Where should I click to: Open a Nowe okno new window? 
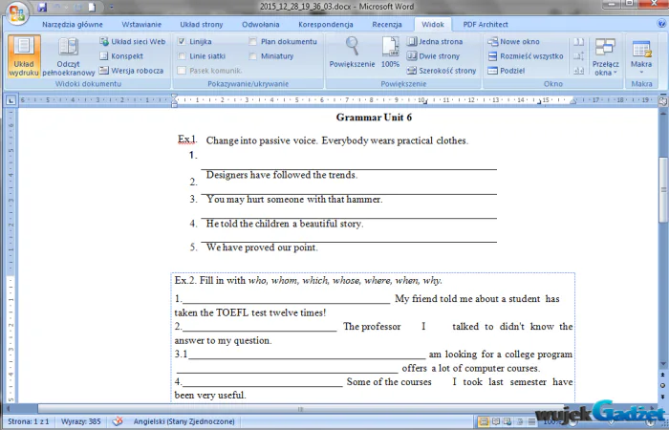point(514,41)
